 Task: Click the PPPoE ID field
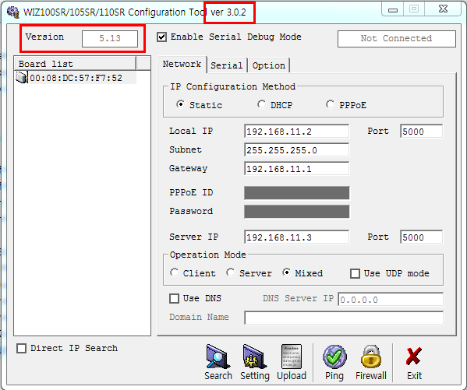click(x=296, y=193)
